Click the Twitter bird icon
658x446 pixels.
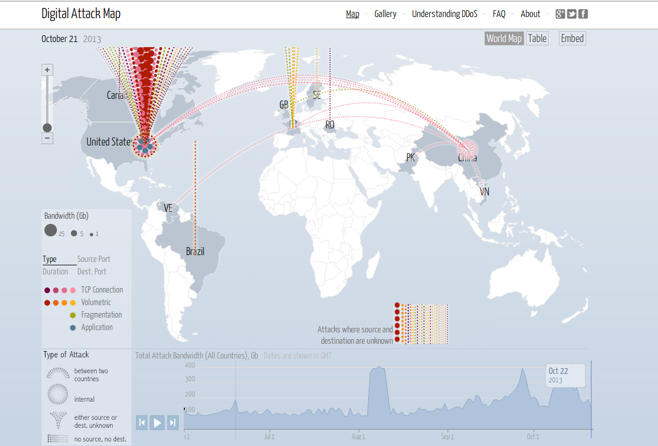(x=572, y=14)
